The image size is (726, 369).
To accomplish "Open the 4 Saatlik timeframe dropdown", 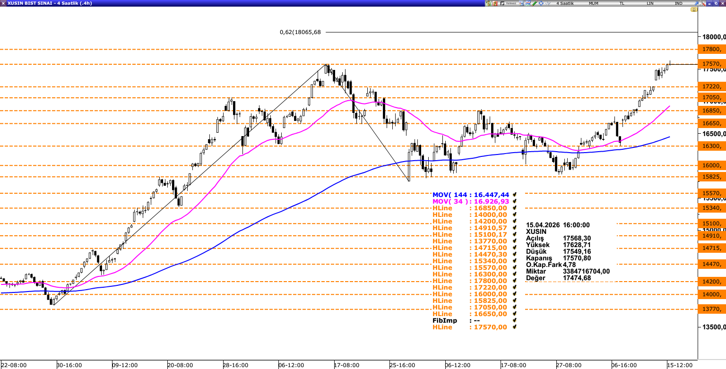I will (x=565, y=3).
